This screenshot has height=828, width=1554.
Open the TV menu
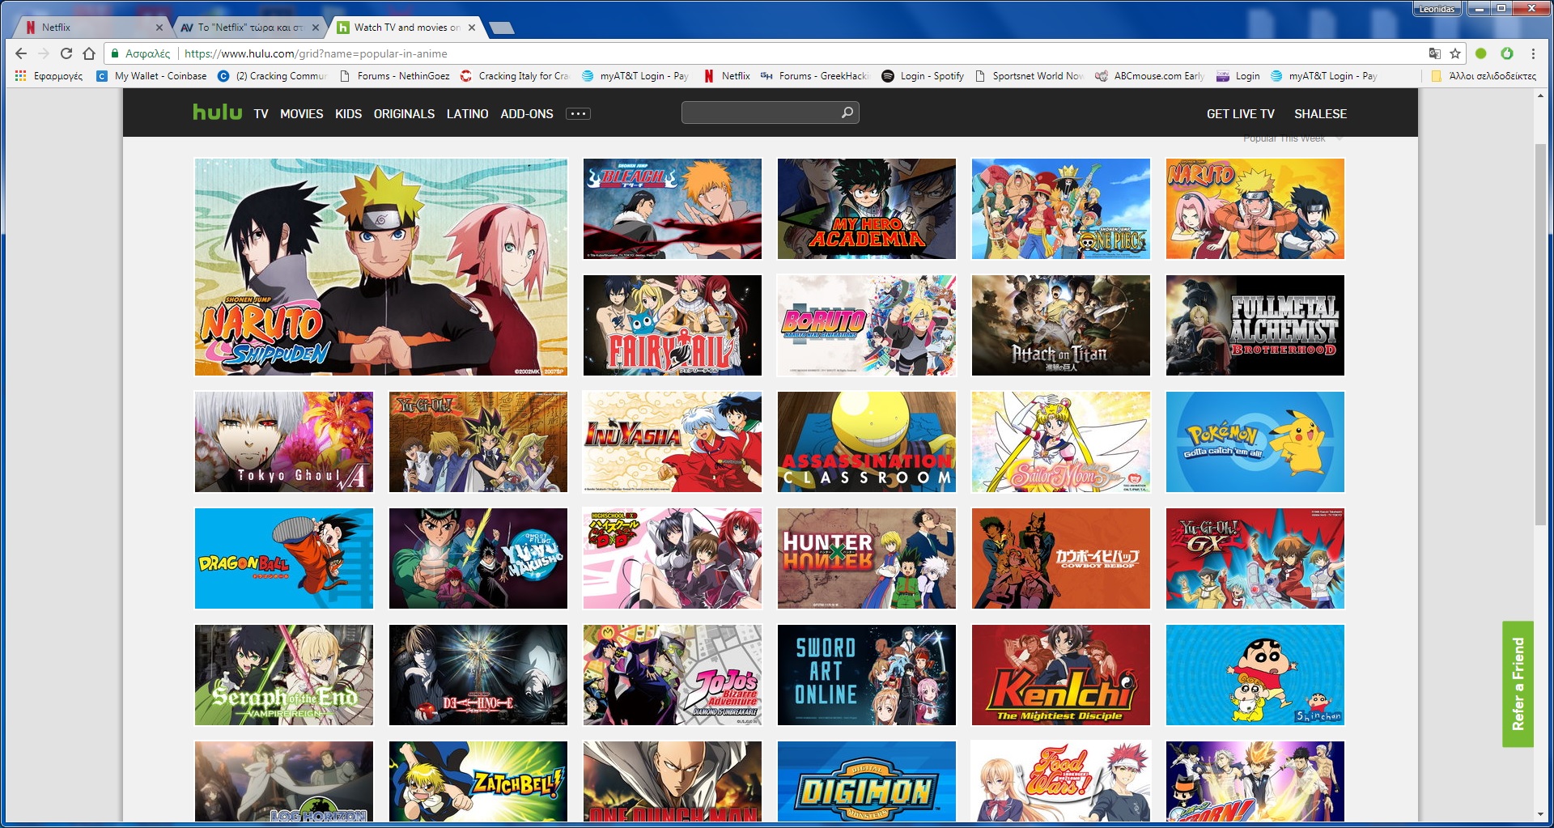261,114
